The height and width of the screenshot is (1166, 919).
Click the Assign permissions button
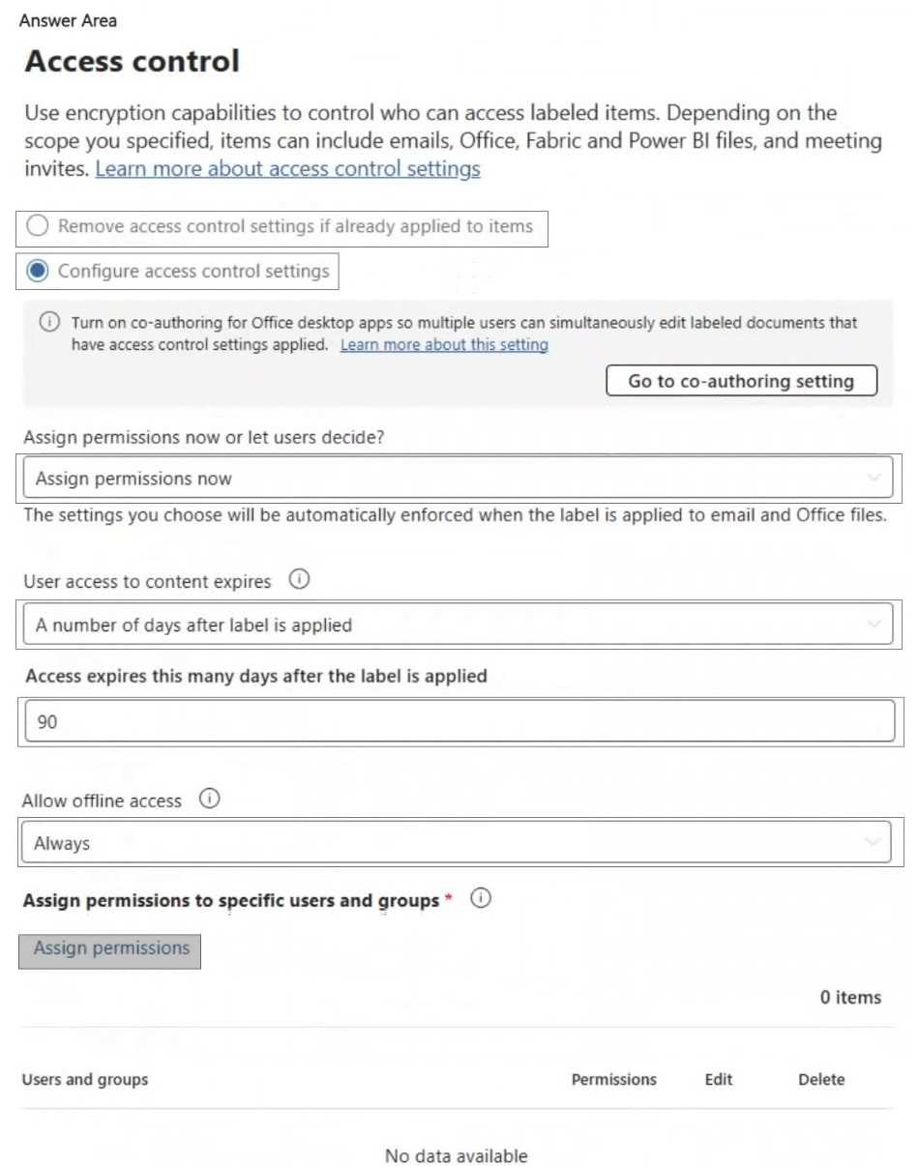coord(110,949)
